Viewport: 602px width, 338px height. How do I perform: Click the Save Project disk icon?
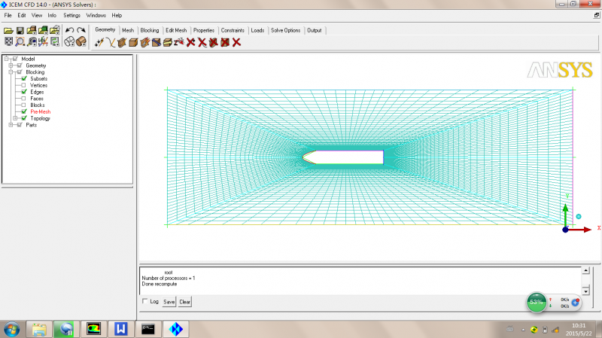[x=20, y=31]
